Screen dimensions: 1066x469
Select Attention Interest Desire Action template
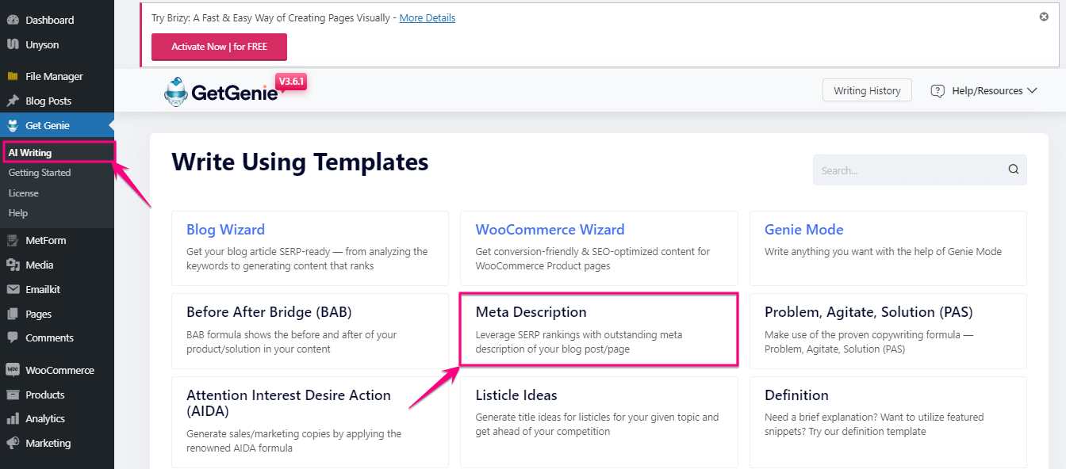310,422
